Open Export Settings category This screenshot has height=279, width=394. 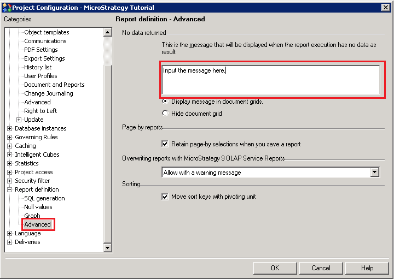point(44,58)
